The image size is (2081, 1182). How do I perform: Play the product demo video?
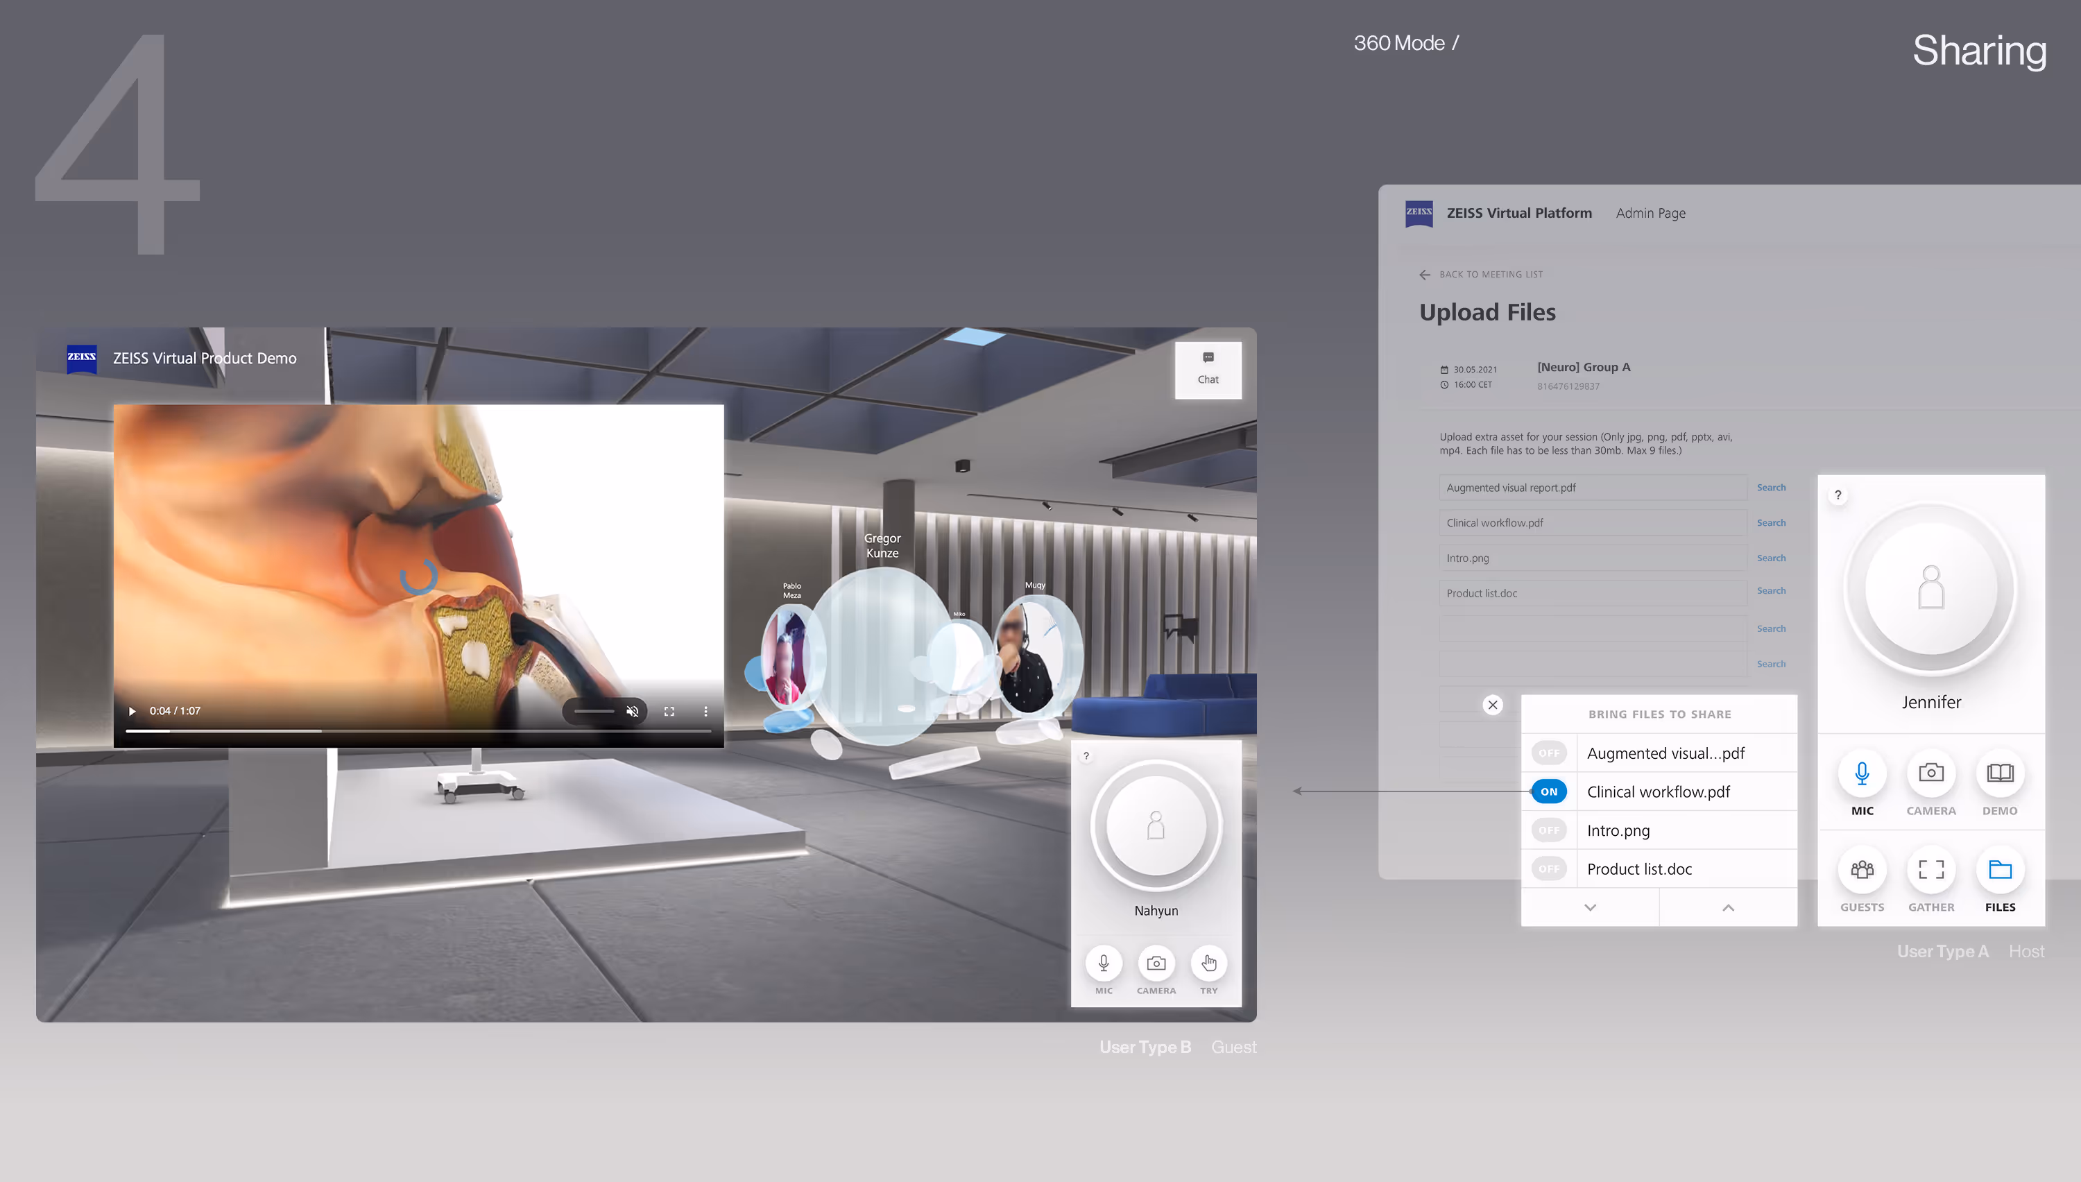132,711
